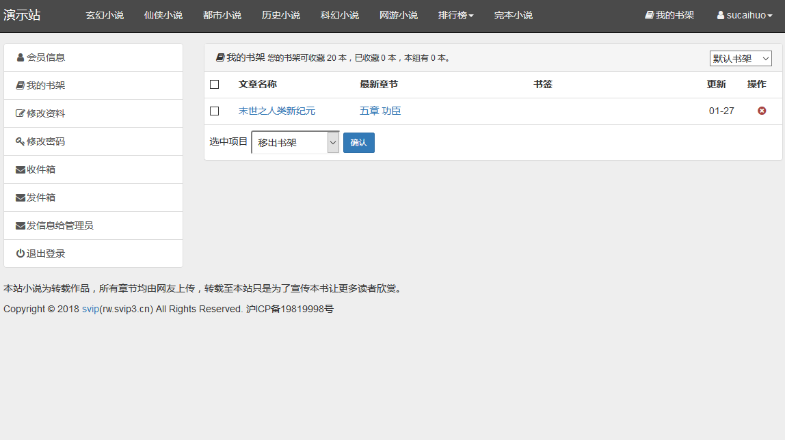Open the latest chapter link 五章 功臣
785x440 pixels.
pos(380,111)
